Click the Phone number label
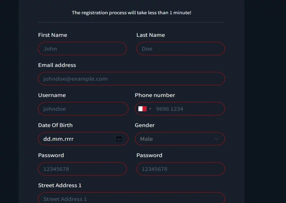This screenshot has width=286, height=203. point(155,95)
